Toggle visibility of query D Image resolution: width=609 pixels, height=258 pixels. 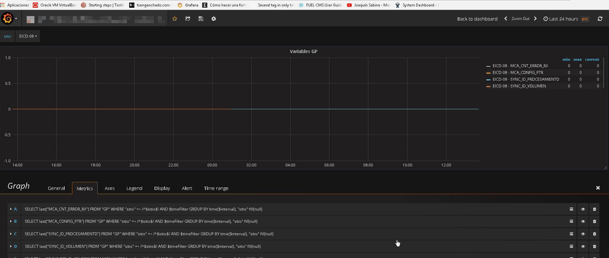coord(583,246)
